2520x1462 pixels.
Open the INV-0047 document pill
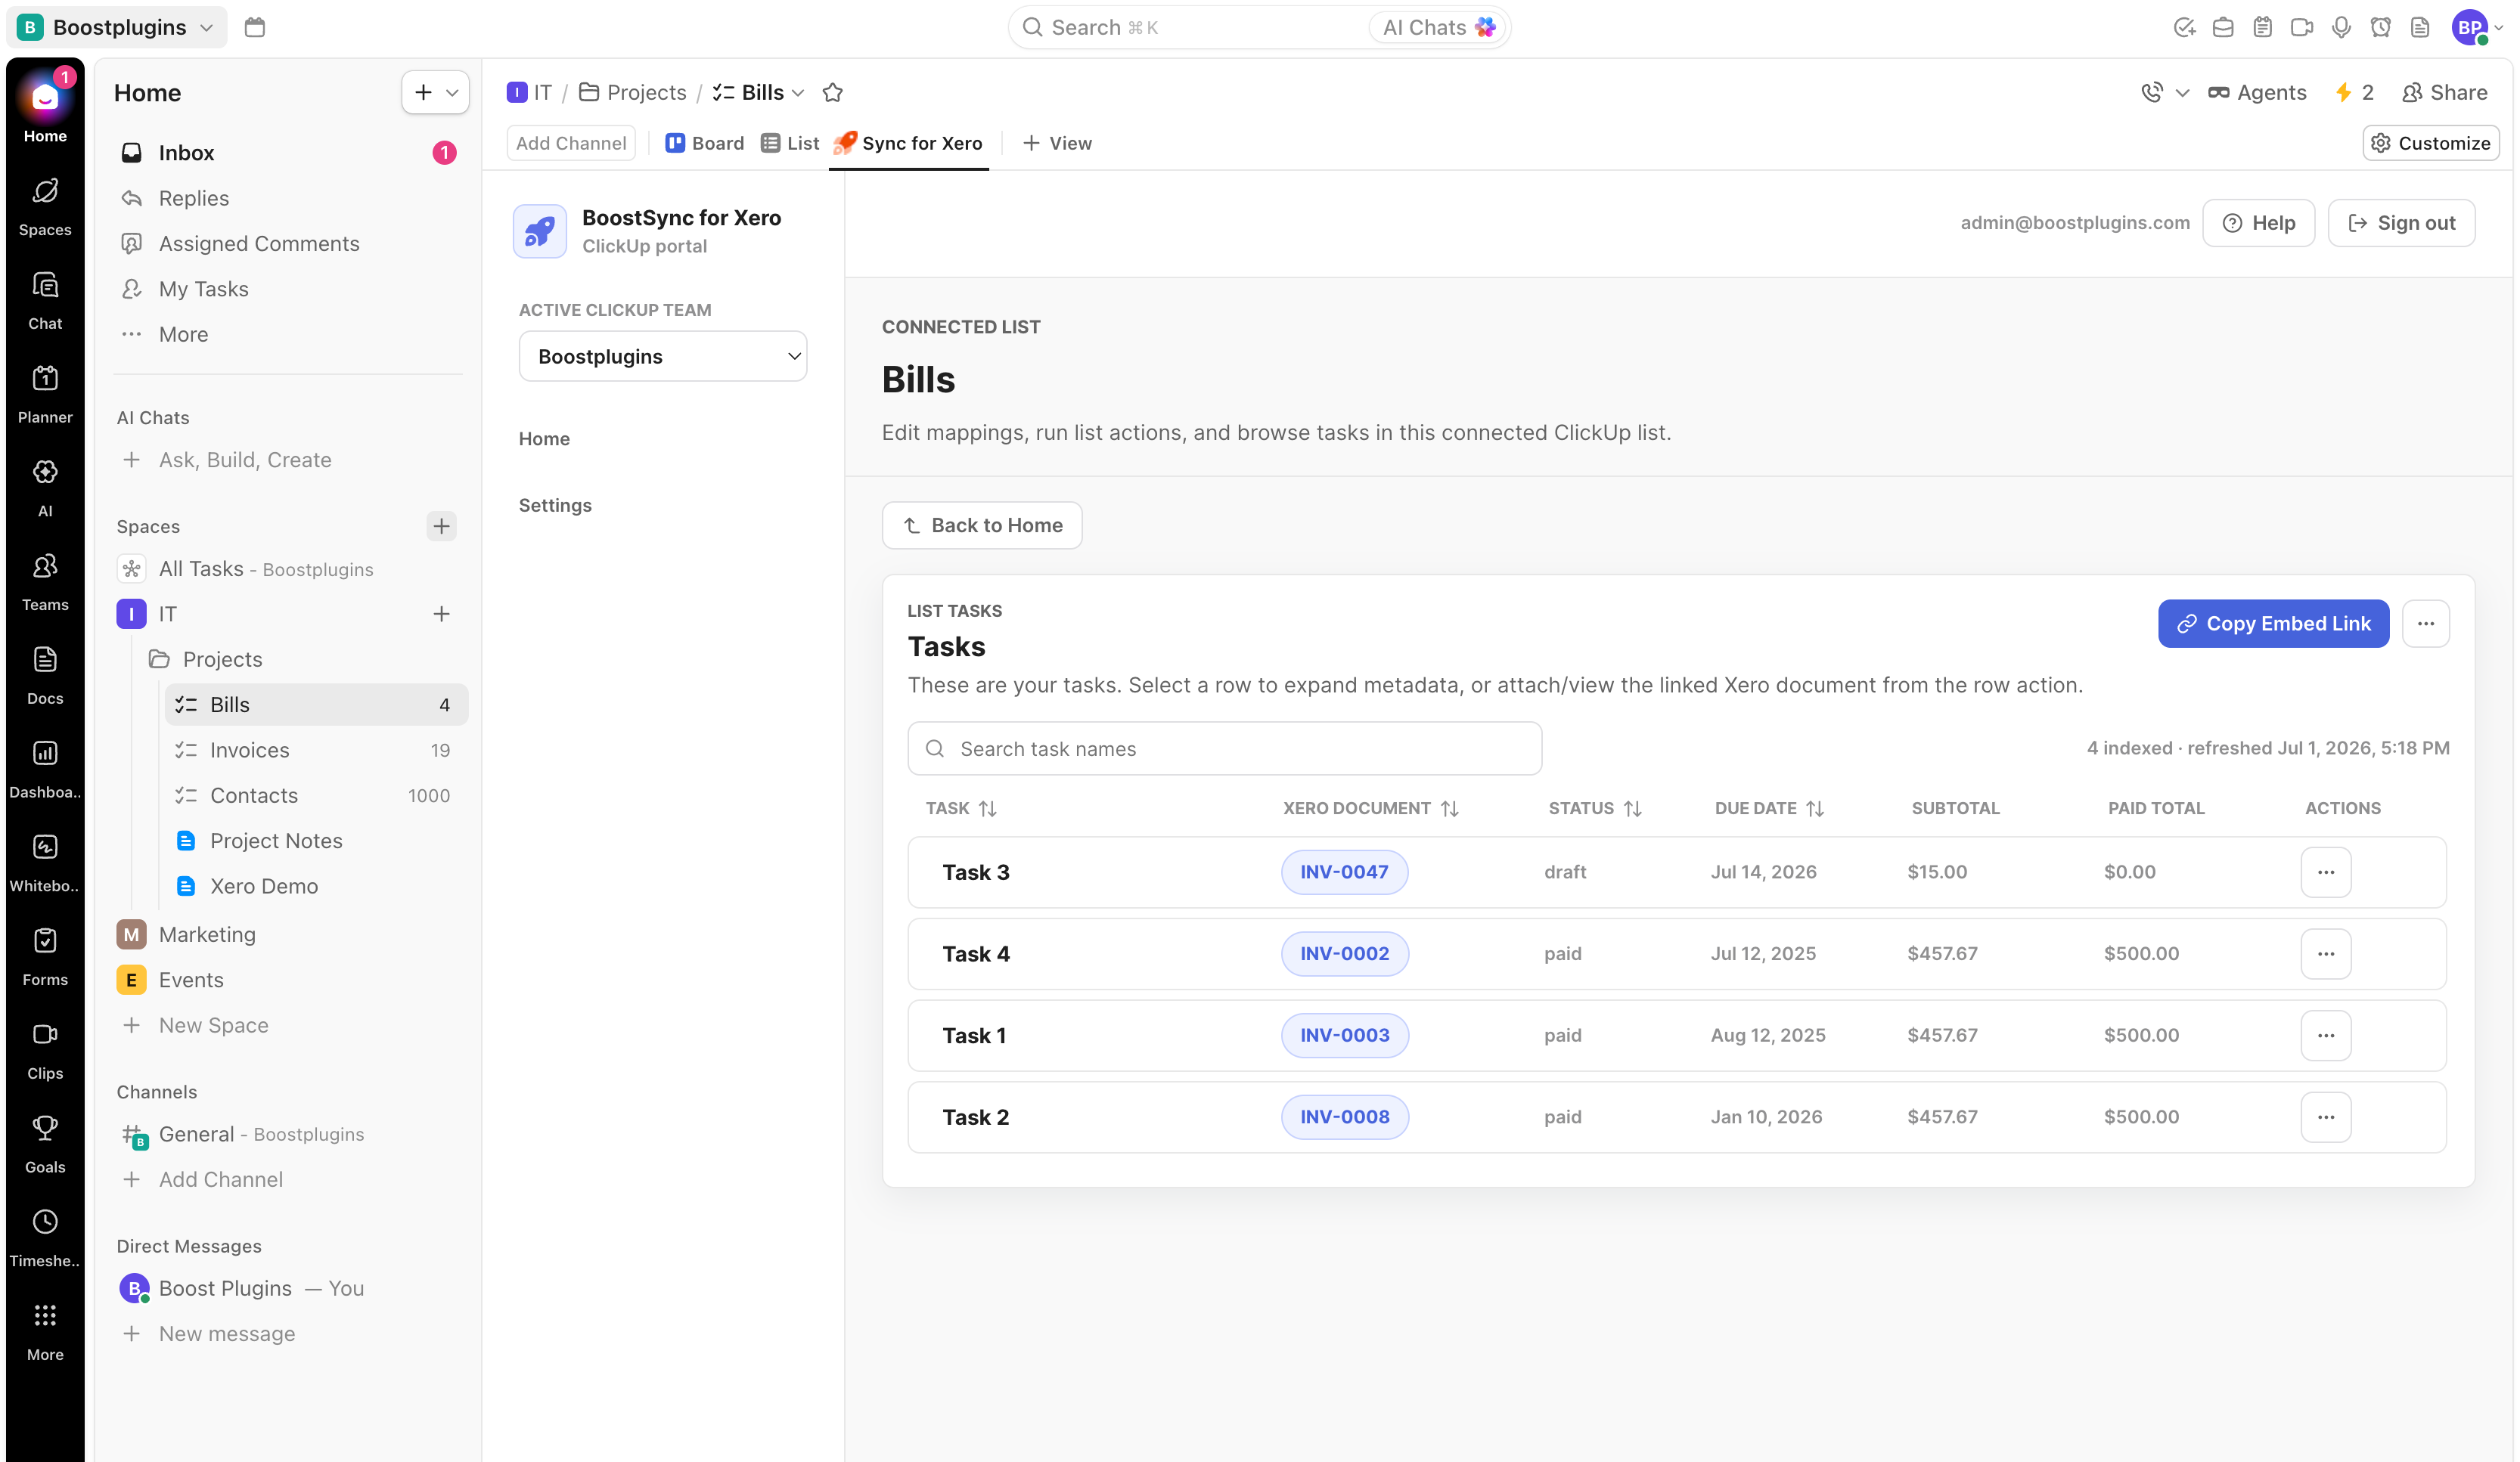pos(1344,872)
